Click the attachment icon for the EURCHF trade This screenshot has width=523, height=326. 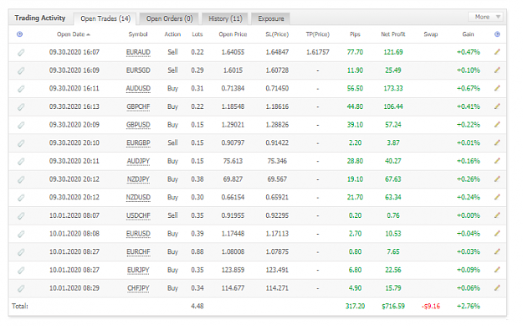click(21, 252)
